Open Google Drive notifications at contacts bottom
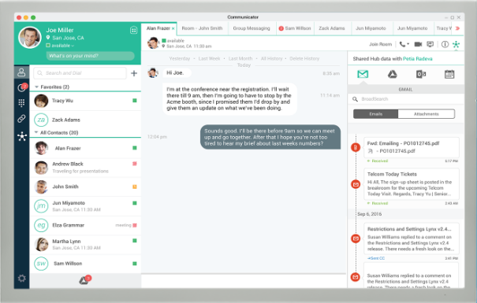Image resolution: width=477 pixels, height=303 pixels. (x=85, y=279)
